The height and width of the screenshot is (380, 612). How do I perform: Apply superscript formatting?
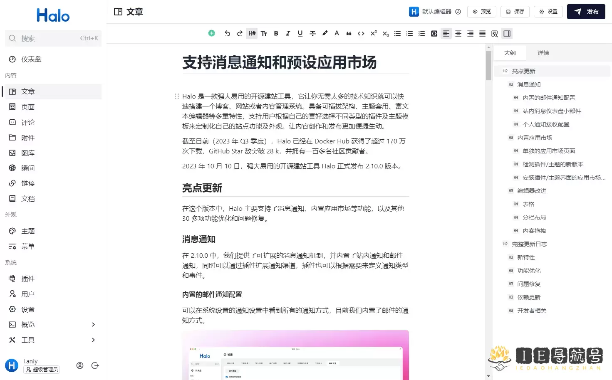click(373, 34)
